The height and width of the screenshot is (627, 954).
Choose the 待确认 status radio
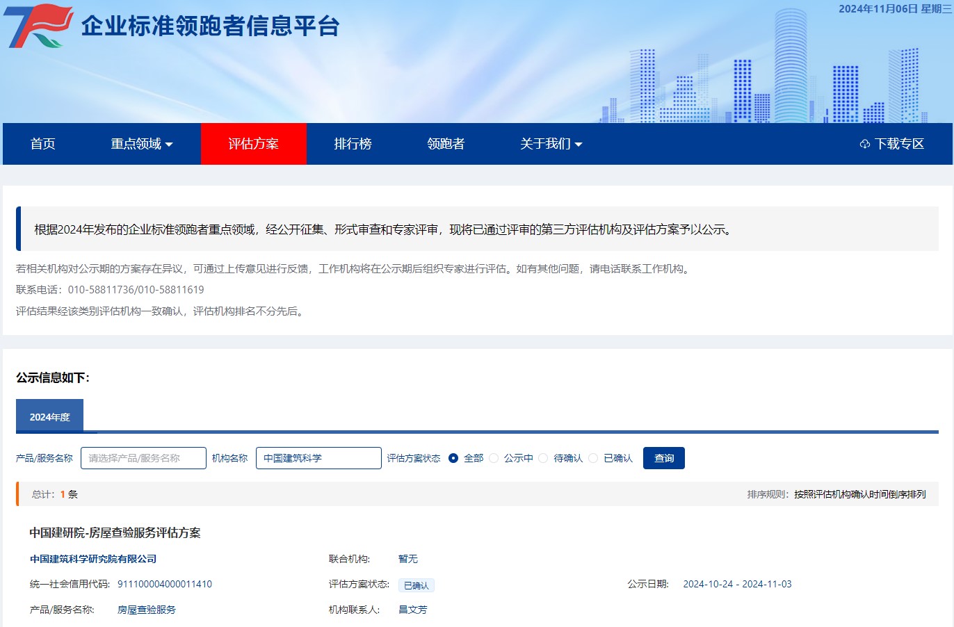(543, 458)
